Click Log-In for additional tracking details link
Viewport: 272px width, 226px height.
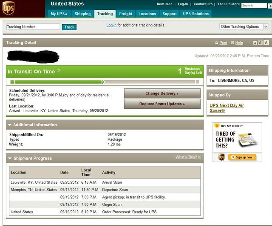pyautogui.click(x=111, y=25)
